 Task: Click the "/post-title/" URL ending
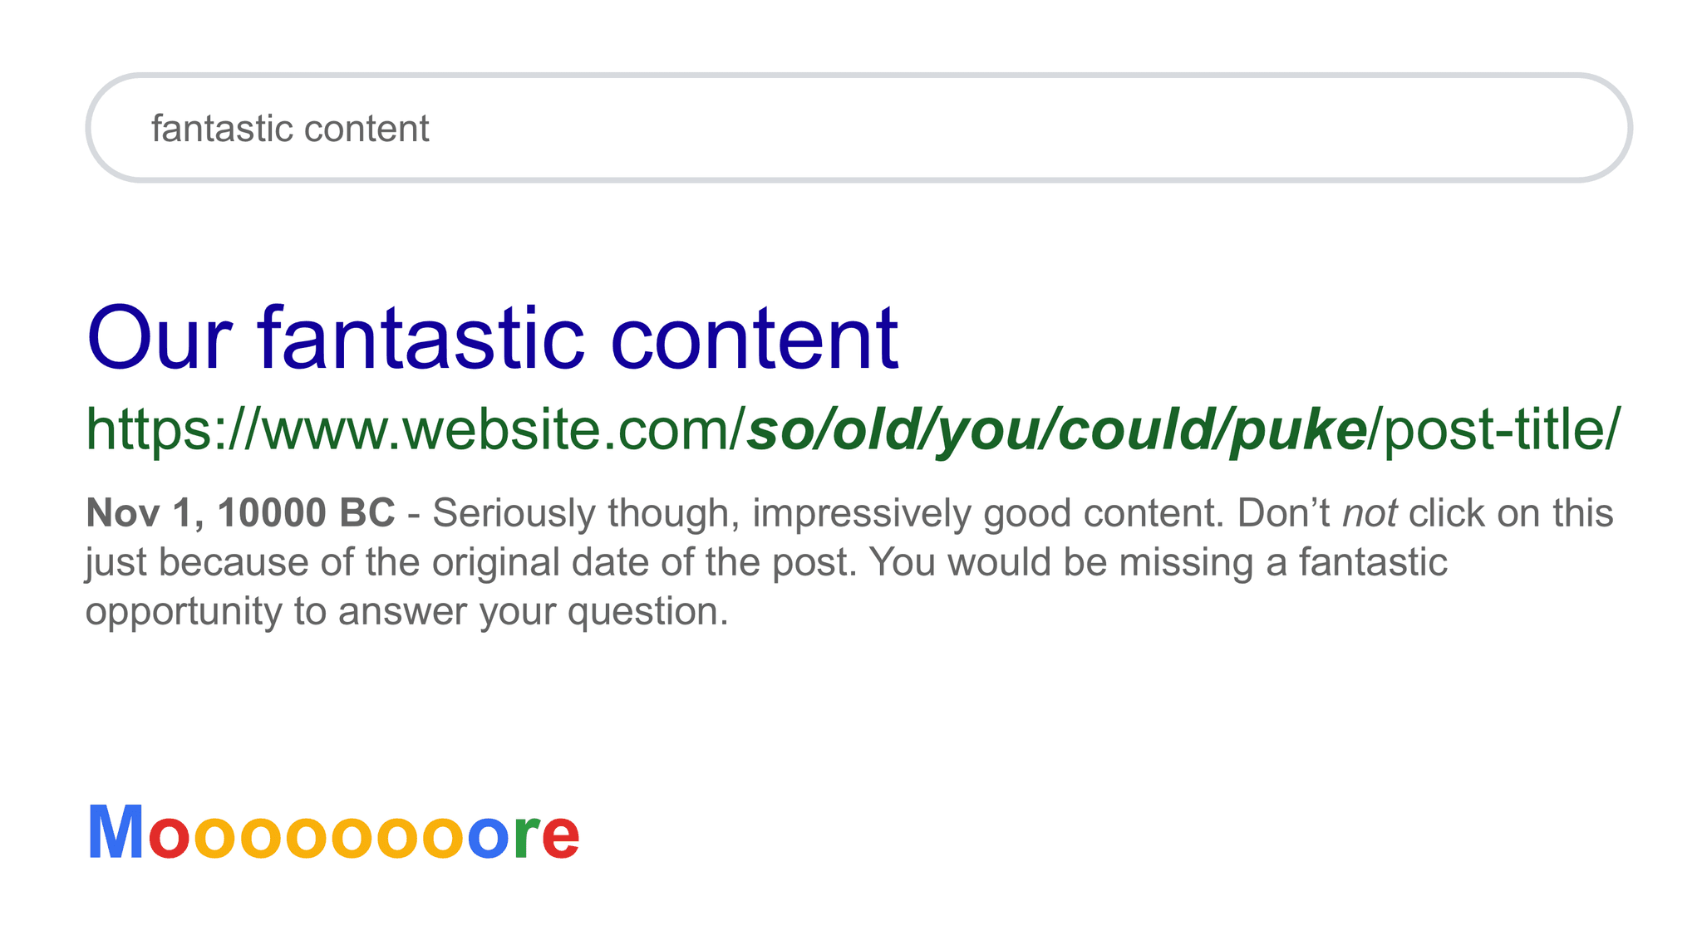pyautogui.click(x=1494, y=430)
